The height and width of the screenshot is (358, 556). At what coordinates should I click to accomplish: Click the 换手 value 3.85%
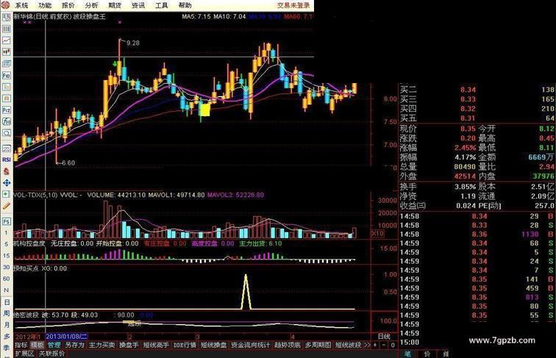(x=466, y=187)
